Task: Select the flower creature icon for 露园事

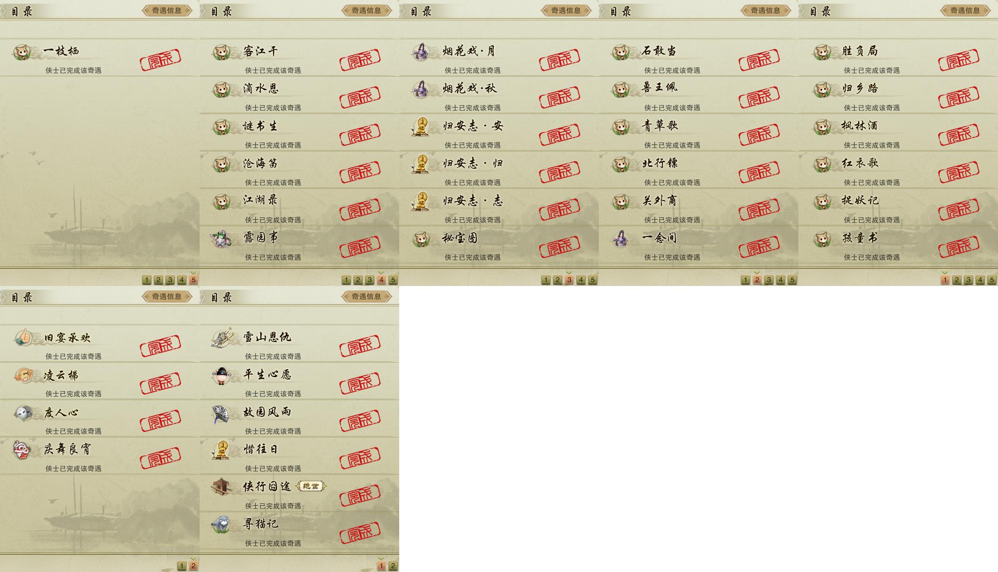Action: pyautogui.click(x=221, y=239)
